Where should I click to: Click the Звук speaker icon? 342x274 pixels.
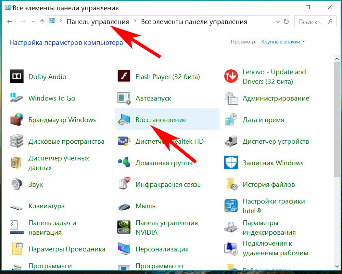(x=16, y=184)
